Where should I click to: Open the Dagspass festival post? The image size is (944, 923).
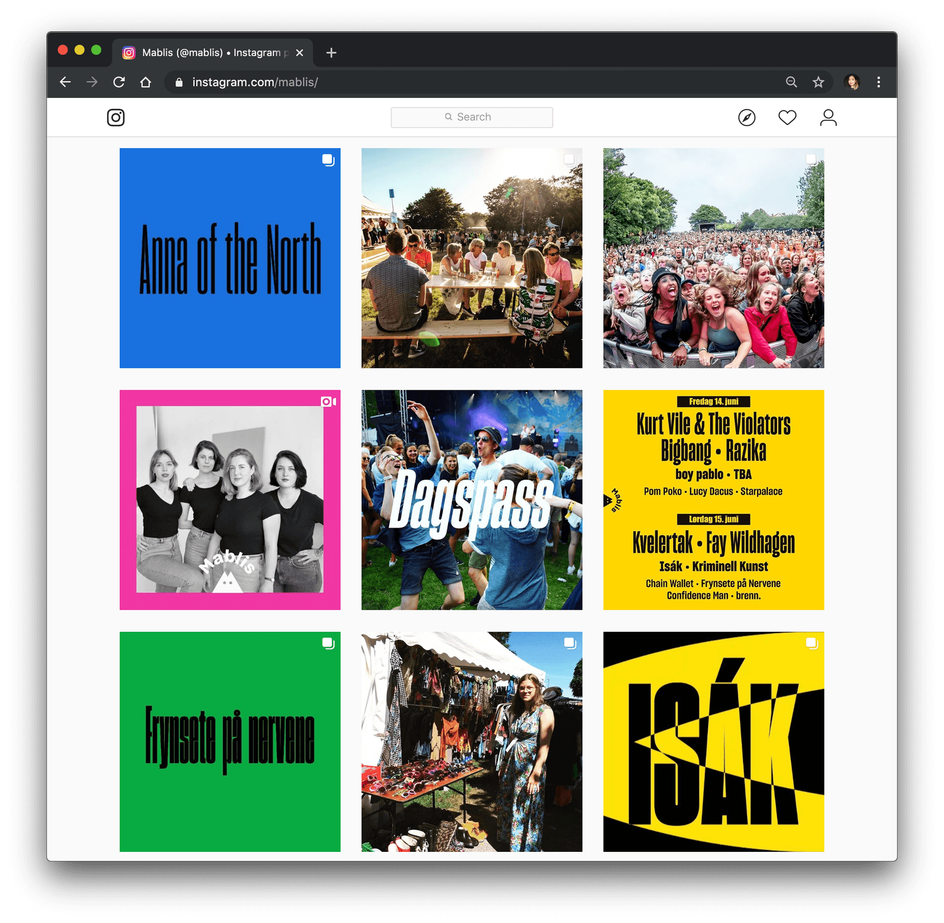[x=472, y=500]
